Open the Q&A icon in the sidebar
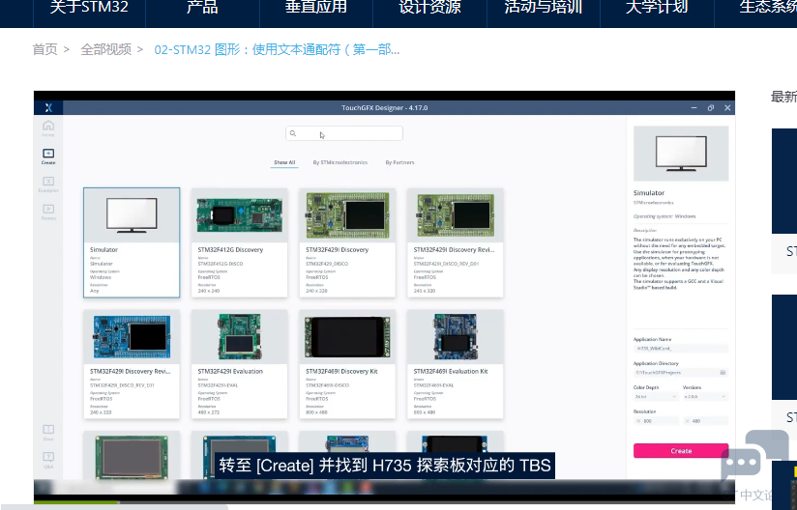797x510 pixels. (x=48, y=461)
